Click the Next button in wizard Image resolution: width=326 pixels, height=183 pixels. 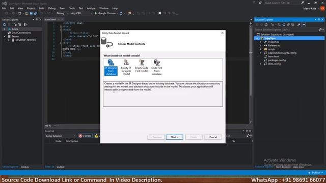(x=174, y=137)
